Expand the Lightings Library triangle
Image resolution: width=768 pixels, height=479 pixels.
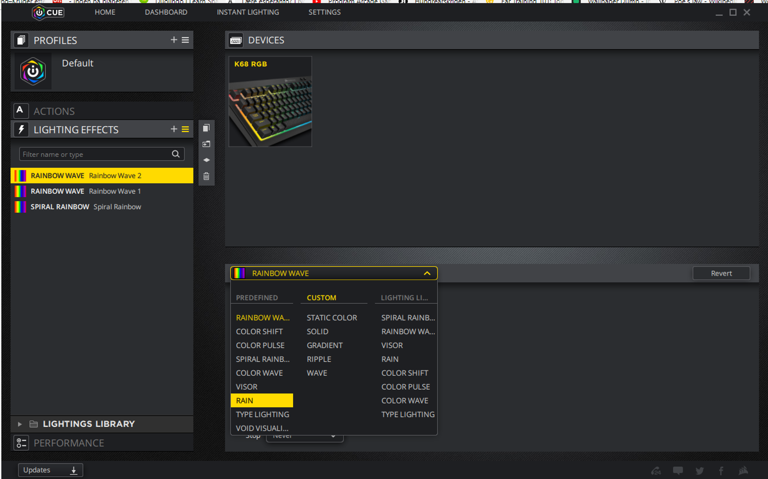pyautogui.click(x=20, y=424)
